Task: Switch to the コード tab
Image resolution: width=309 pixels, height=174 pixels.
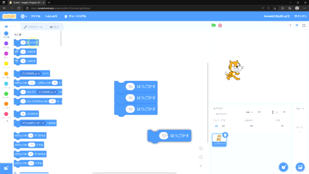Action: (11, 27)
